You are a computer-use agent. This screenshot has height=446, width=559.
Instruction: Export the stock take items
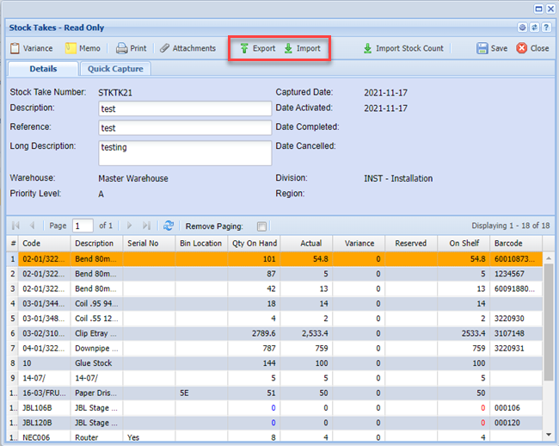[257, 48]
